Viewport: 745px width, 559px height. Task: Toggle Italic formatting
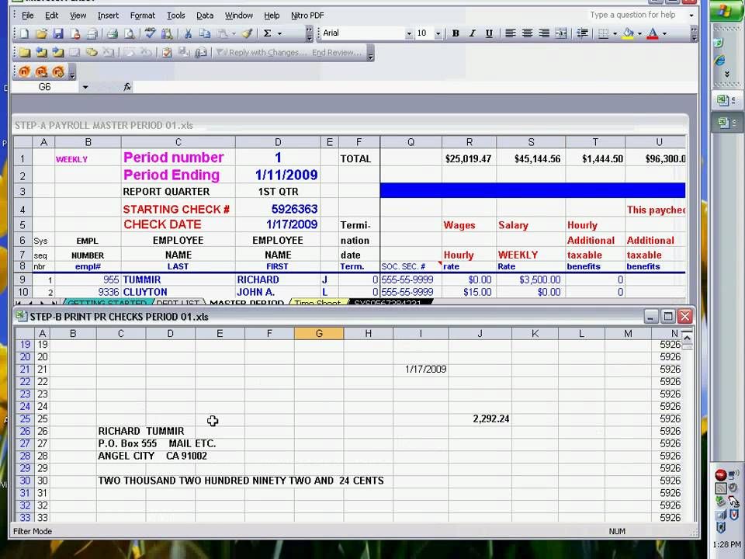(x=472, y=33)
